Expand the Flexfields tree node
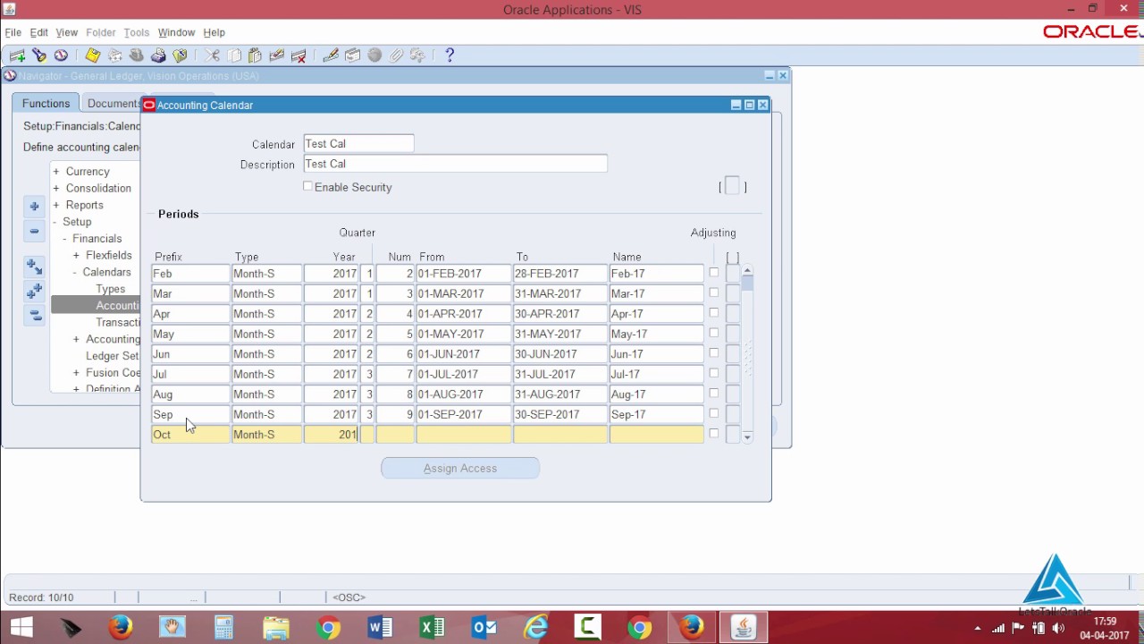1144x644 pixels. point(76,256)
